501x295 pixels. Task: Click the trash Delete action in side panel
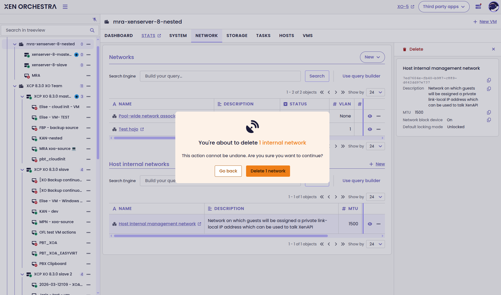tap(413, 49)
